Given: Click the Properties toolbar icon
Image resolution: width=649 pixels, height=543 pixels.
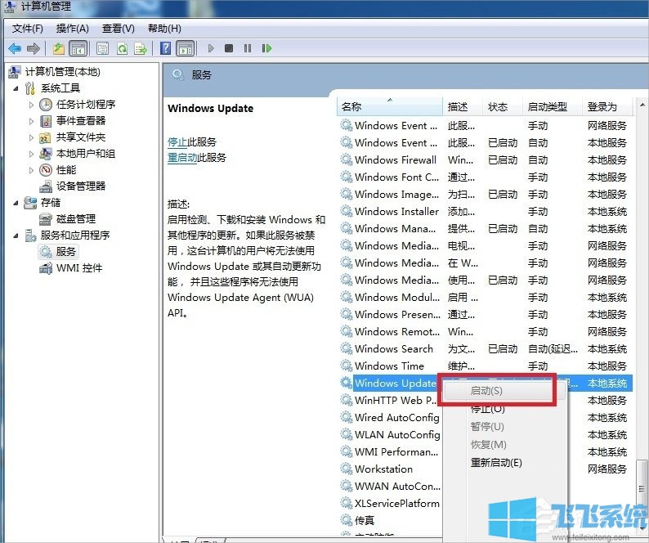Looking at the screenshot, I should [x=102, y=48].
